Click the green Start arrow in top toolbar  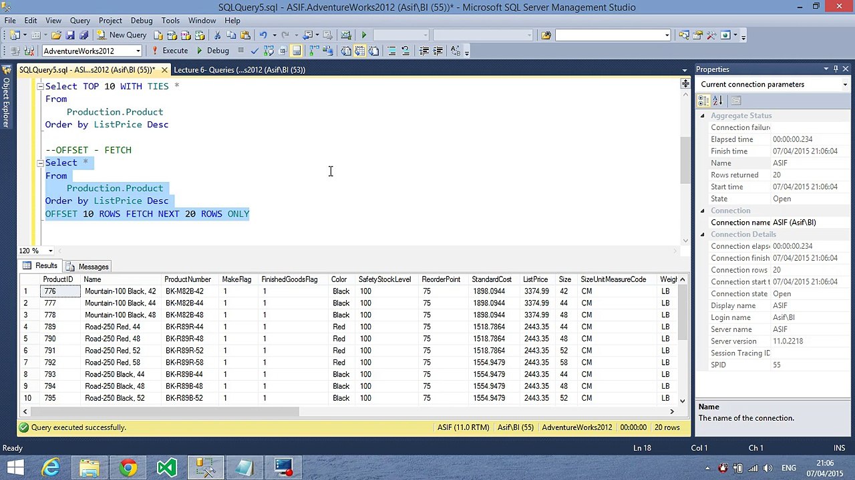coord(363,35)
